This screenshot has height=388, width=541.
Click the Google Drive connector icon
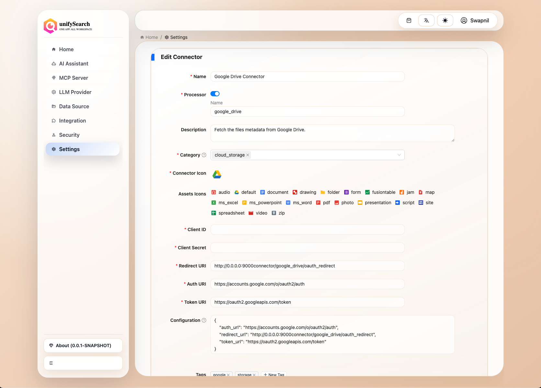[x=217, y=174]
